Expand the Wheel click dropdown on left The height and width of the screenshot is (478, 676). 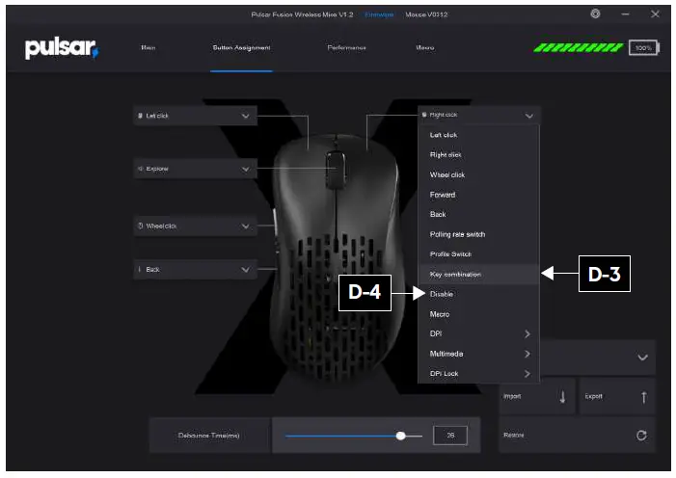[196, 226]
